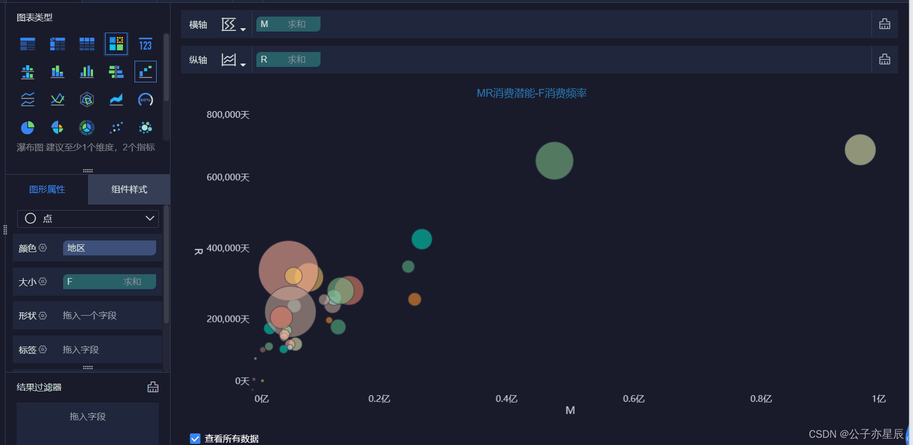Select the area chart type
913x445 pixels.
[x=116, y=100]
